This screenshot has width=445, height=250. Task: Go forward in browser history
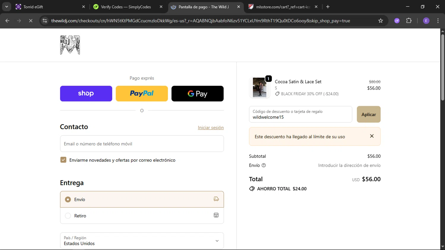[x=19, y=21]
